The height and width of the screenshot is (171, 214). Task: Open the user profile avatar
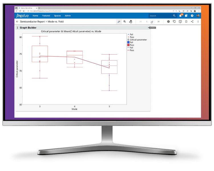click(198, 16)
